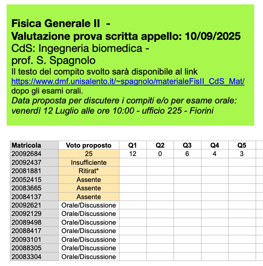The width and height of the screenshot is (263, 266).
Task: Select the Insufficiente grade cell
Action: point(89,163)
